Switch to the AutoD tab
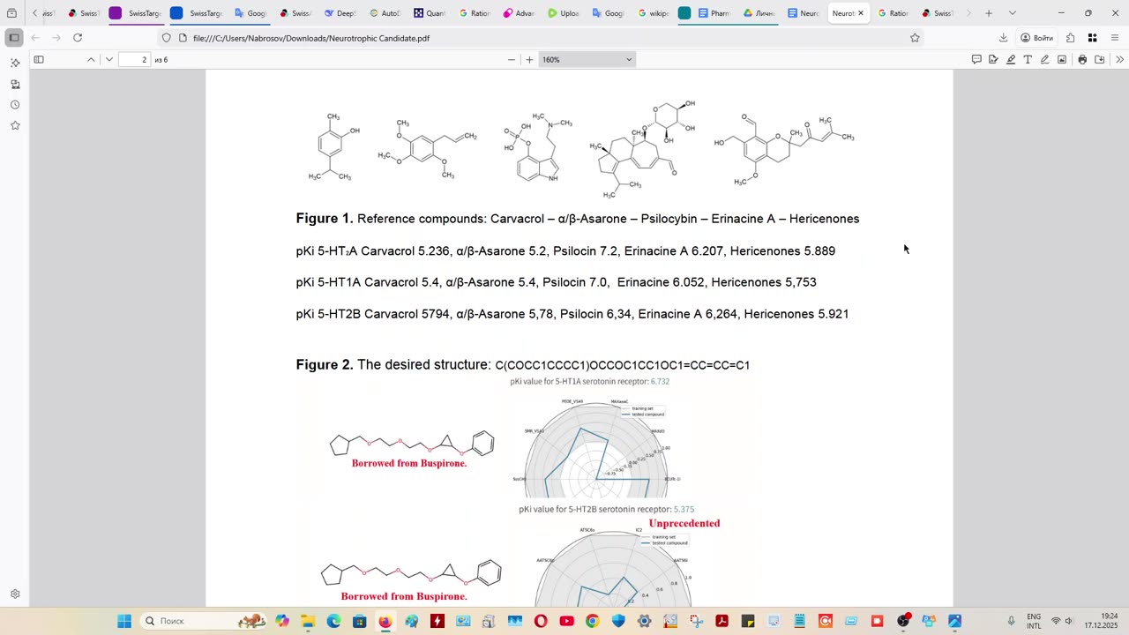1129x635 pixels. tap(385, 13)
